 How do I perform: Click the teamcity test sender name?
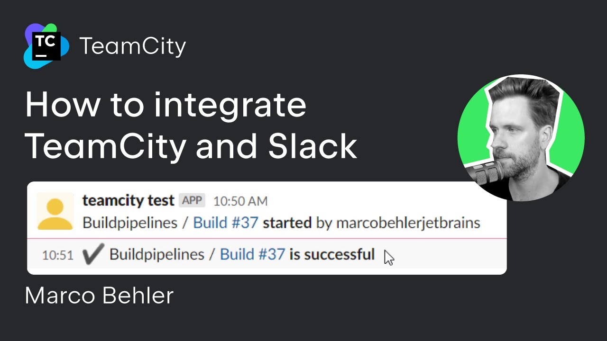[128, 200]
